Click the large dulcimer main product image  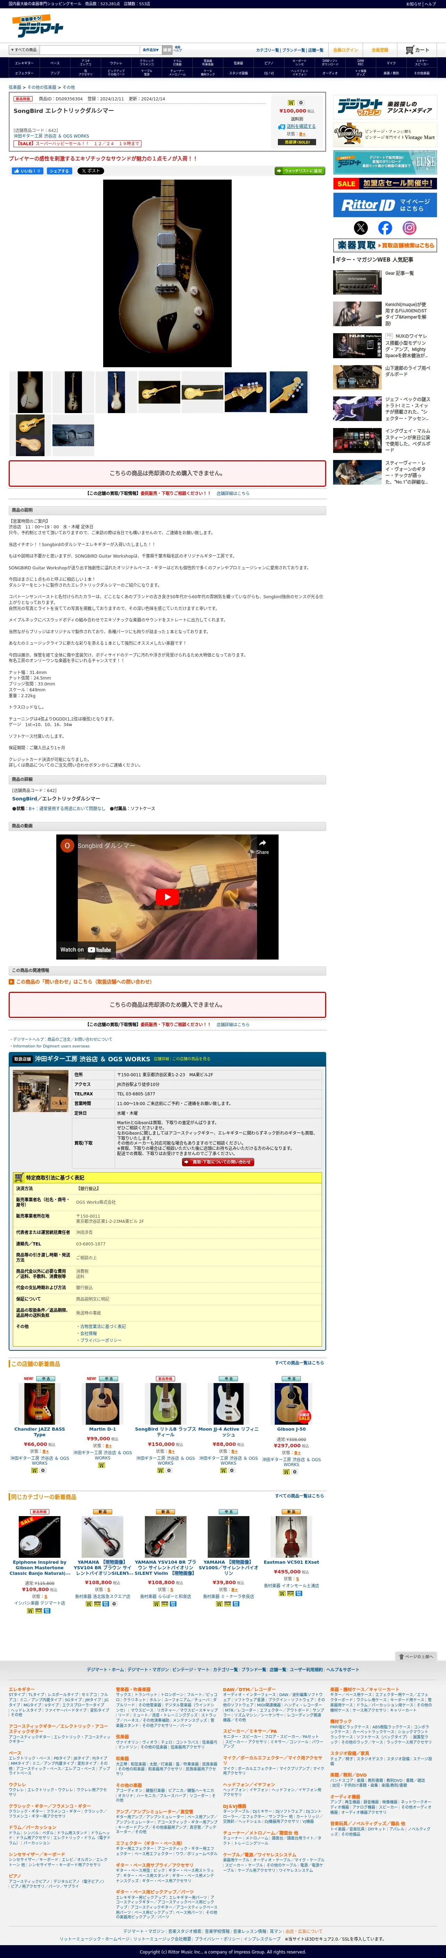pyautogui.click(x=167, y=274)
